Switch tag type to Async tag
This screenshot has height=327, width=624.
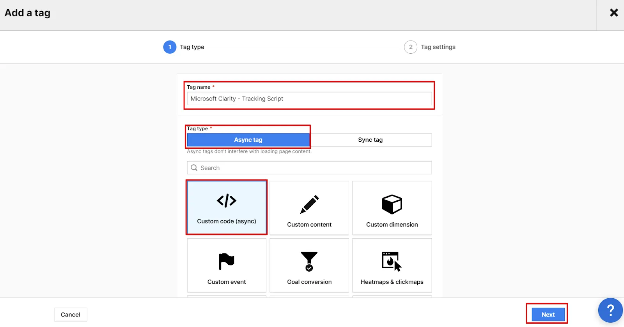pyautogui.click(x=248, y=140)
